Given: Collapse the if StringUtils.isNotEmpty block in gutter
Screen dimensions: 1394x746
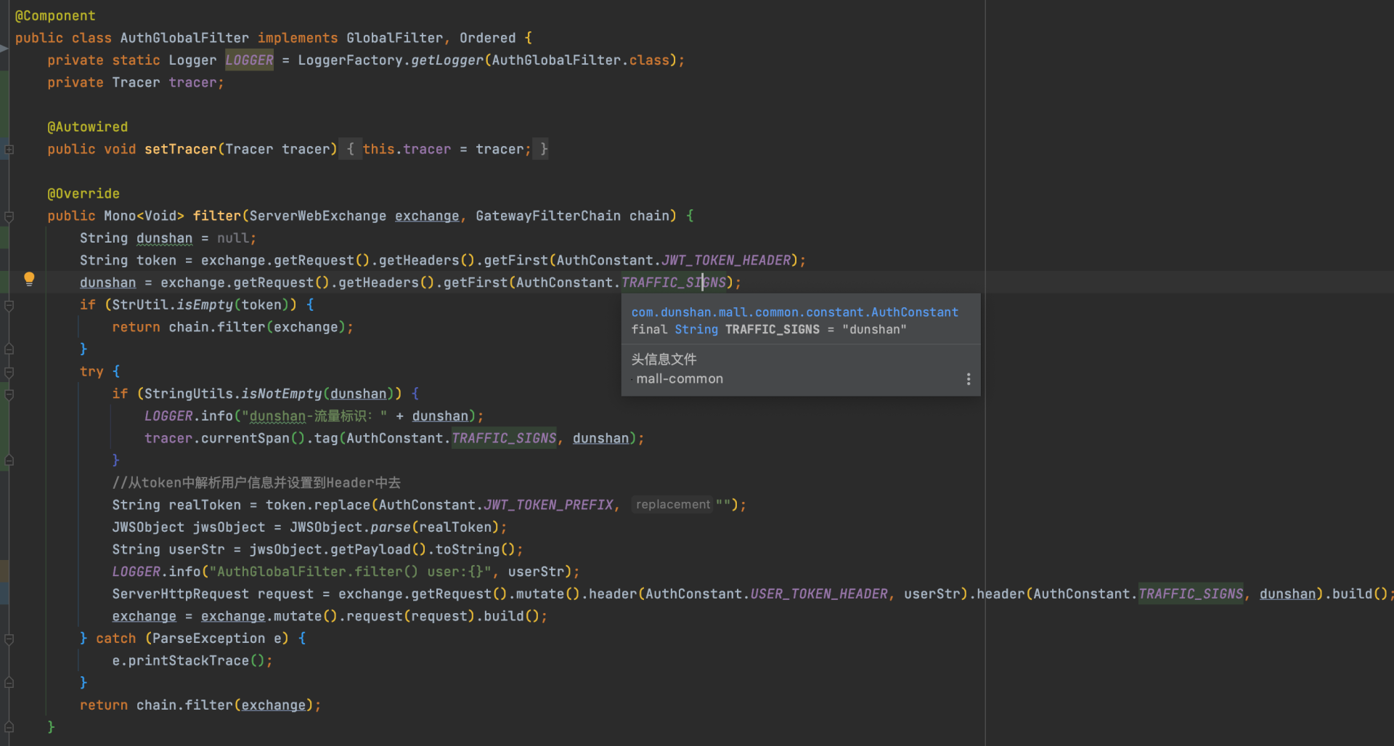Looking at the screenshot, I should (9, 395).
